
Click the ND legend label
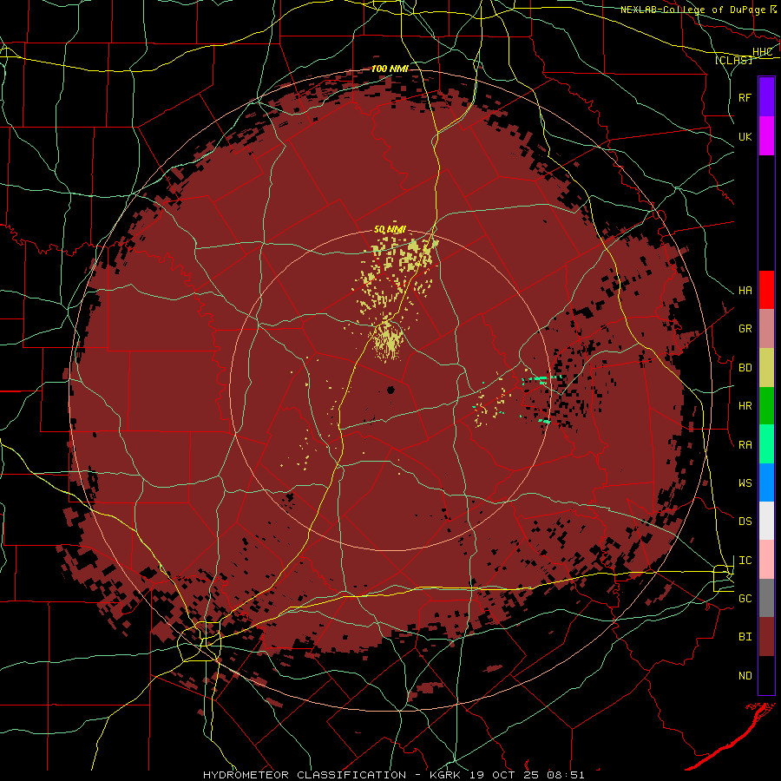pyautogui.click(x=745, y=676)
